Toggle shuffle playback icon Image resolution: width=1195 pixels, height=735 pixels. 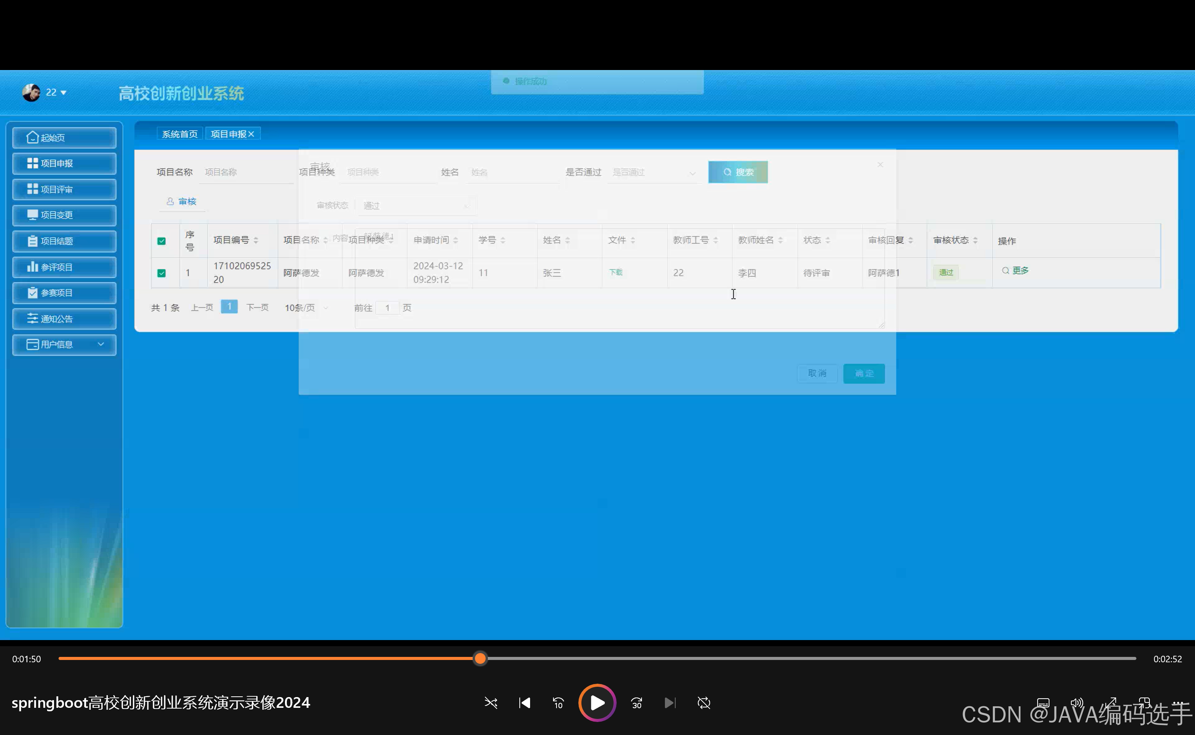click(x=491, y=703)
